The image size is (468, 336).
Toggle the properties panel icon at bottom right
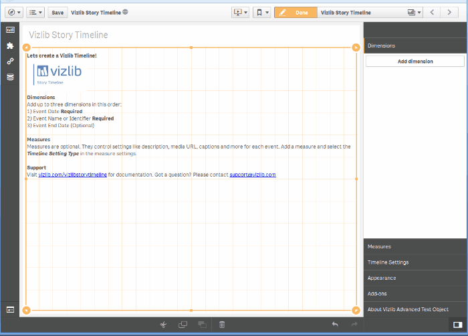coord(457,325)
